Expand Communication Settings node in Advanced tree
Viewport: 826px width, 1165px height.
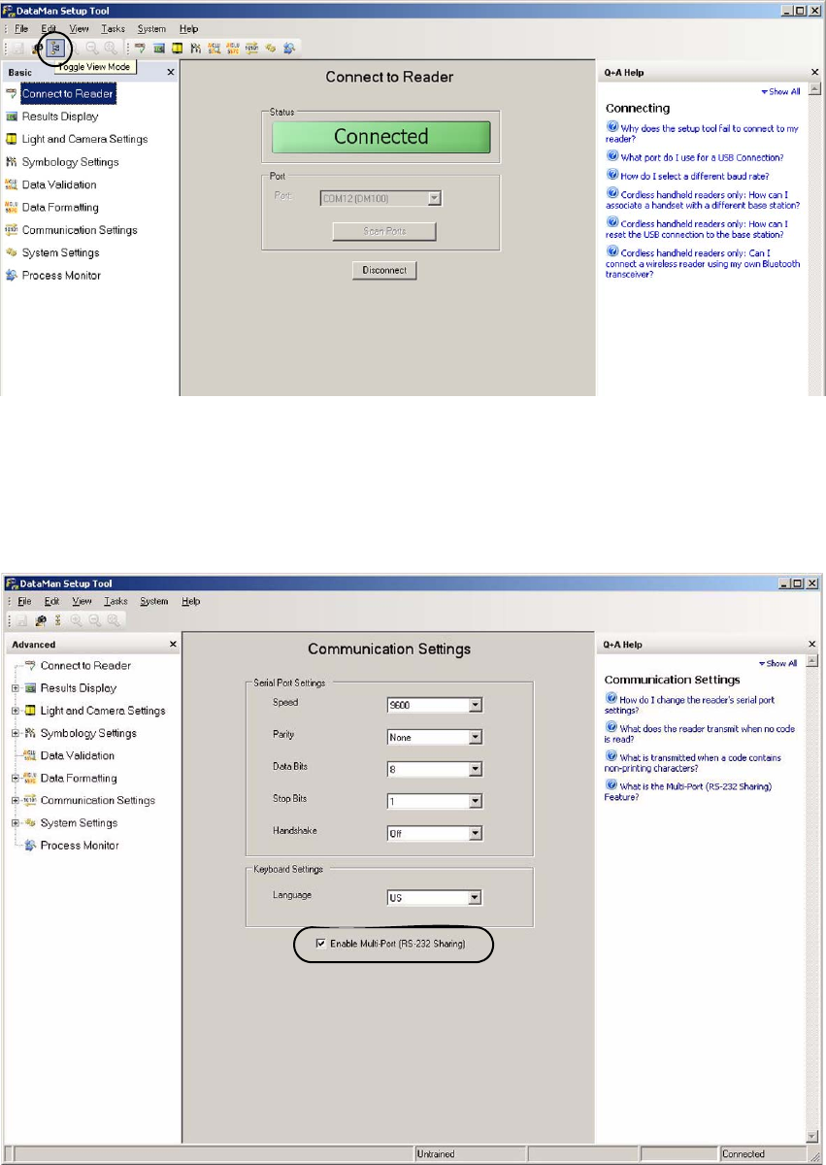[x=16, y=801]
